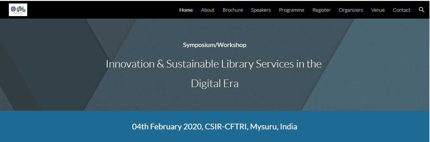
Task: View the Speakers page
Action: point(261,10)
